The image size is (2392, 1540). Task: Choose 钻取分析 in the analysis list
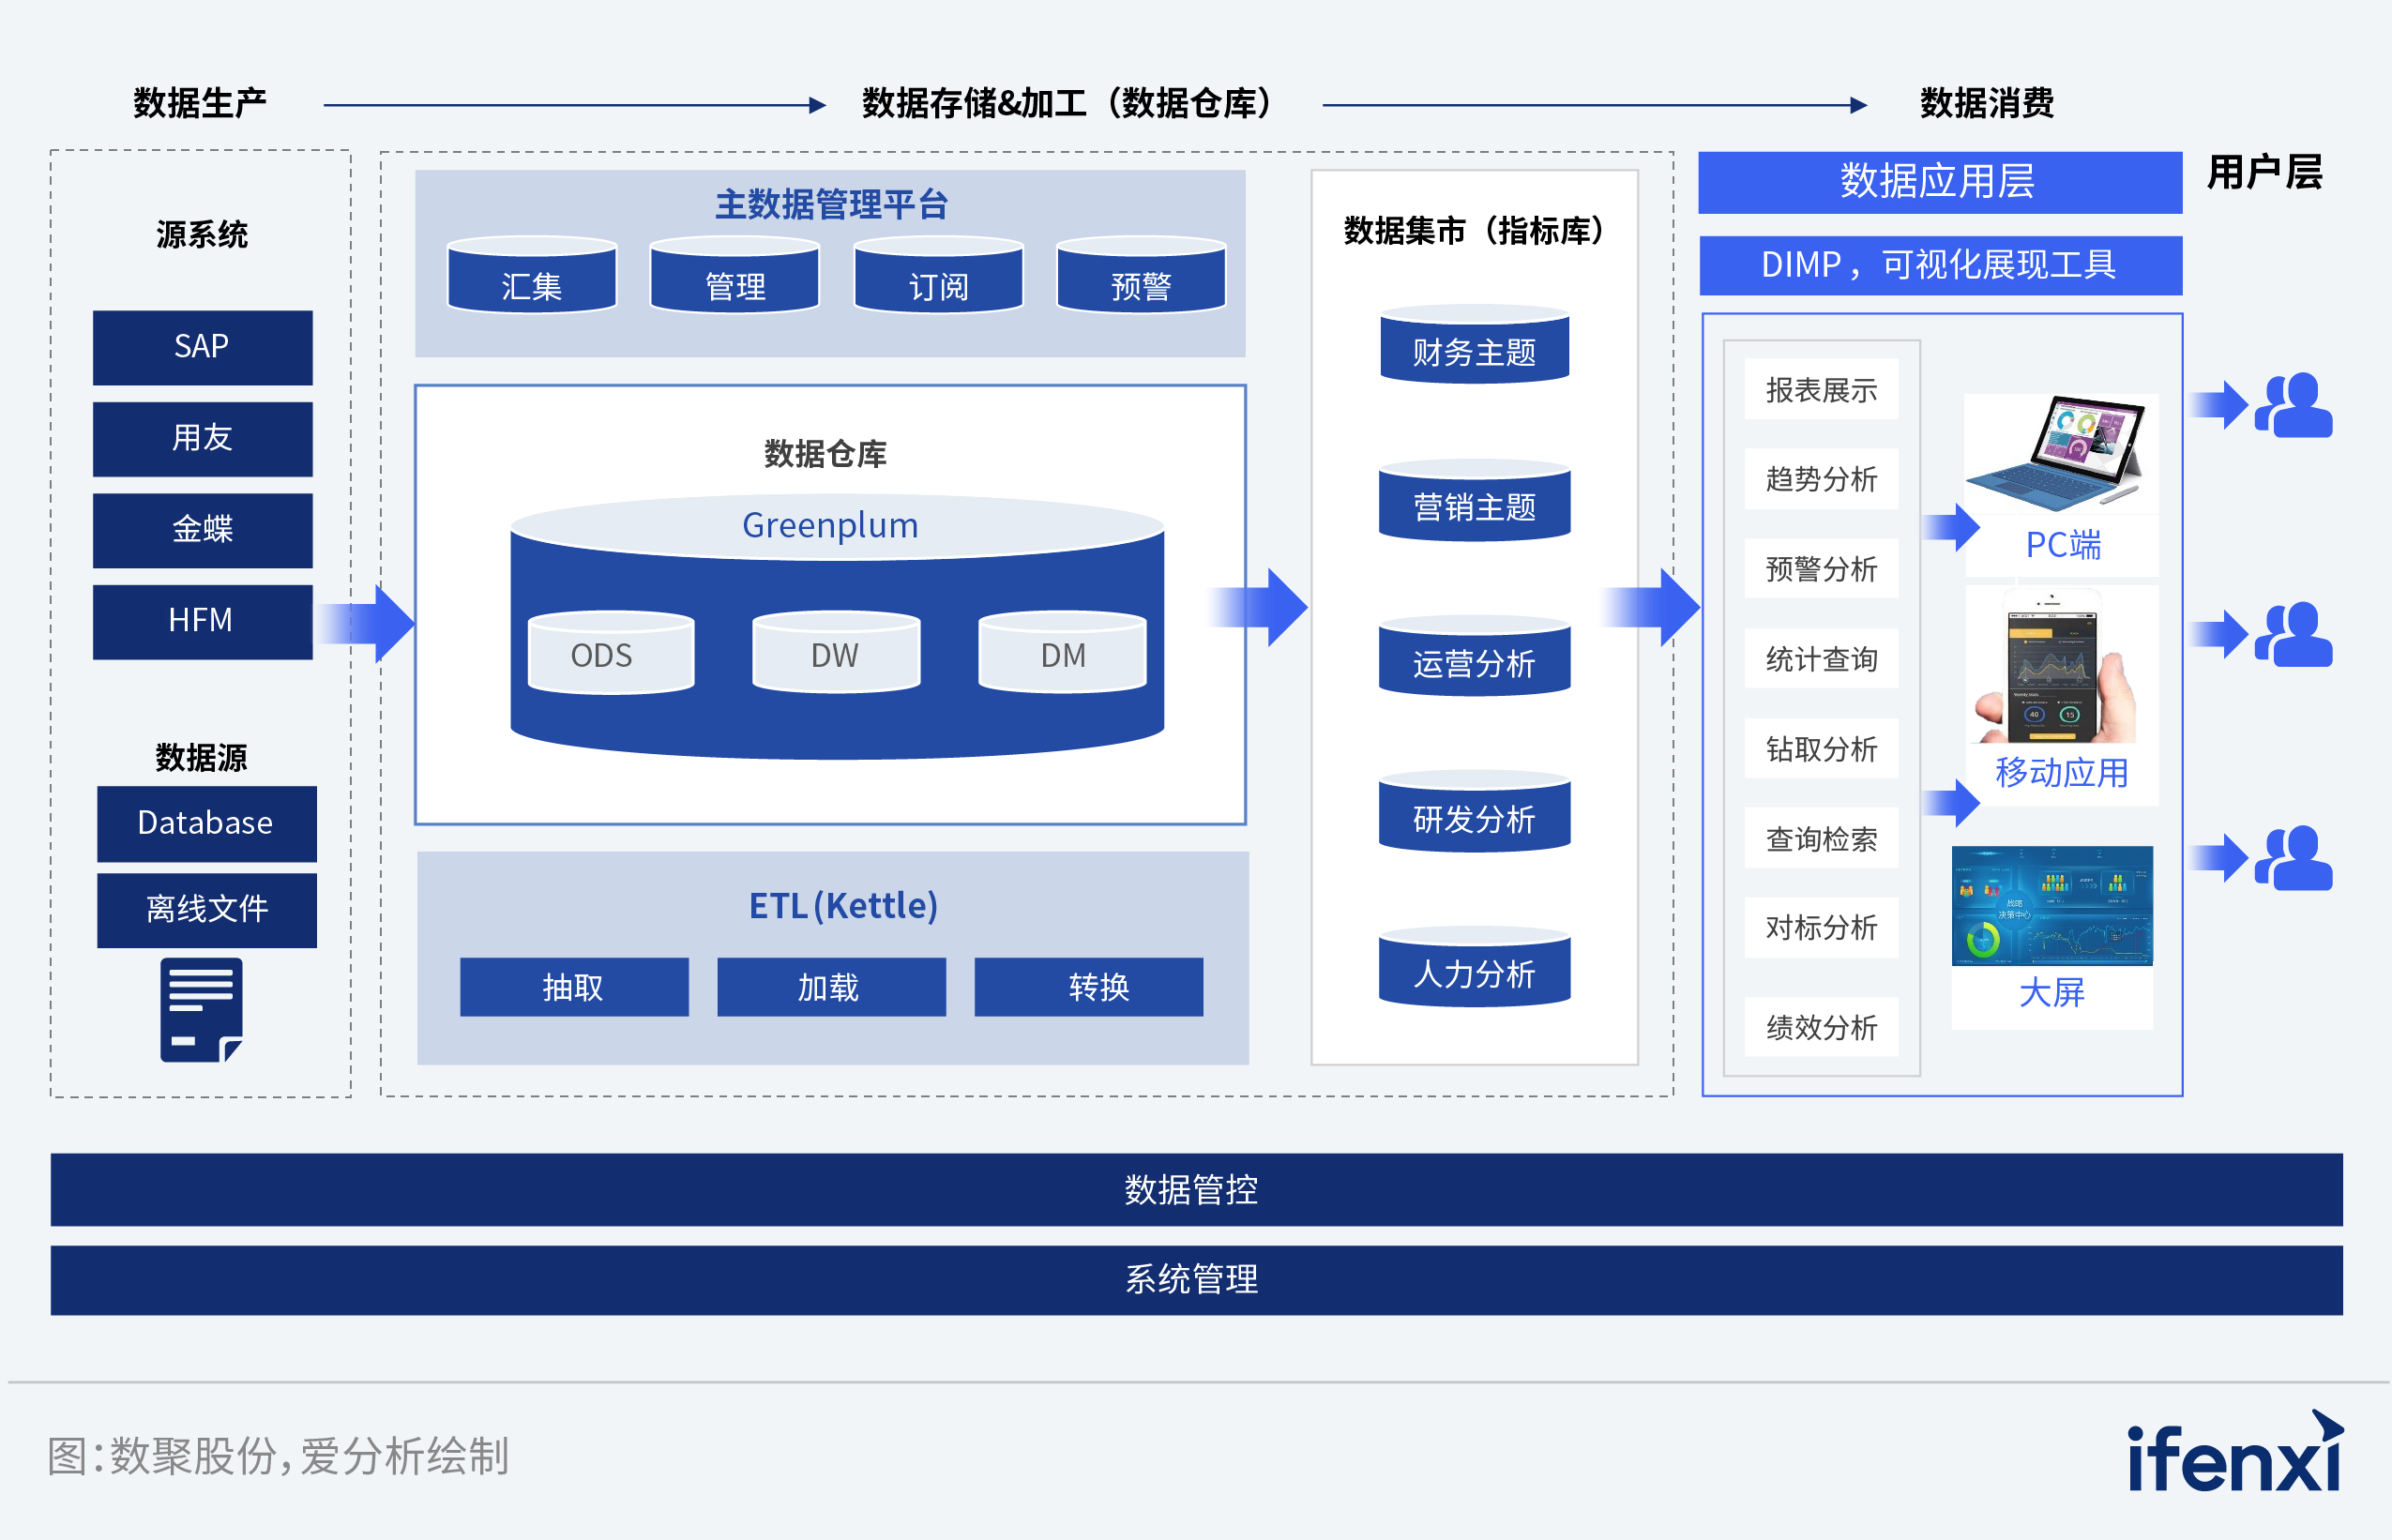[x=1820, y=748]
